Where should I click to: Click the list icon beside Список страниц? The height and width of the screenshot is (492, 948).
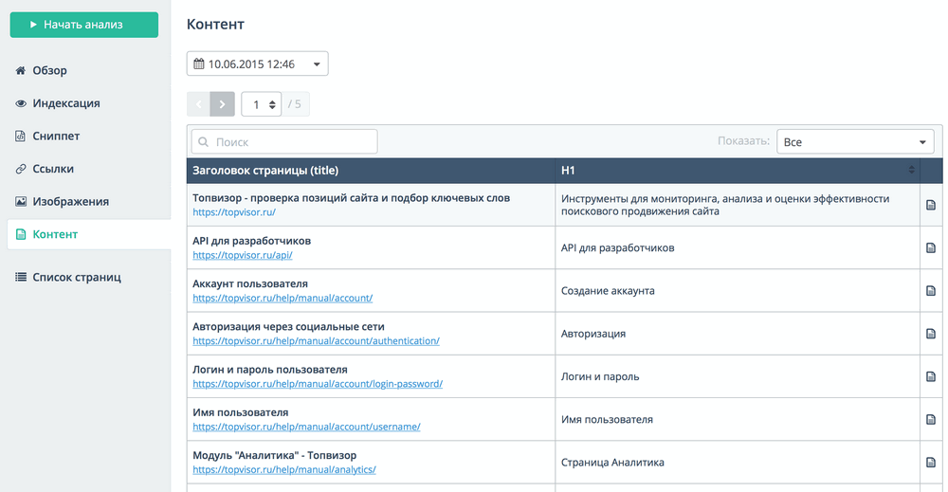[x=21, y=277]
